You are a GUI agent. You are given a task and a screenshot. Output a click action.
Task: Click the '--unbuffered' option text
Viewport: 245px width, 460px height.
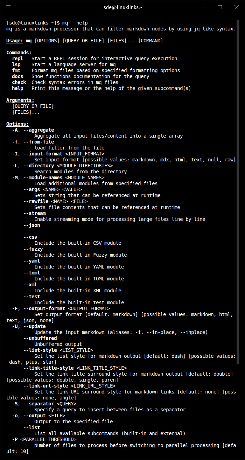click(40, 338)
